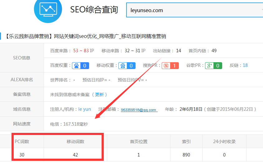Click the SEO综合查询 monitor logo icon
The image size is (263, 163).
(48, 10)
